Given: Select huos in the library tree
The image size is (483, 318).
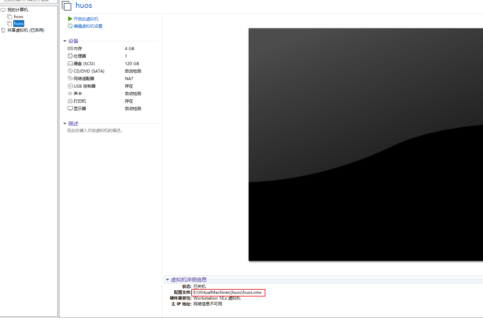Looking at the screenshot, I should 19,24.
